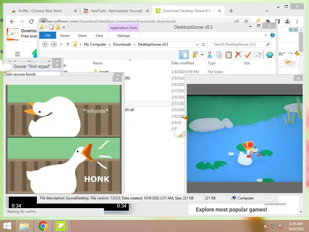Click the search magnifier icon in Explorer
Viewport: 309px width, 232px height.
click(x=268, y=44)
